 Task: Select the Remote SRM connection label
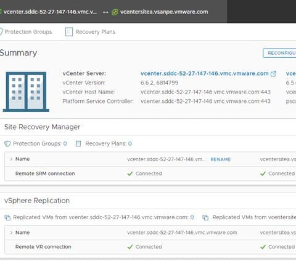pos(45,174)
